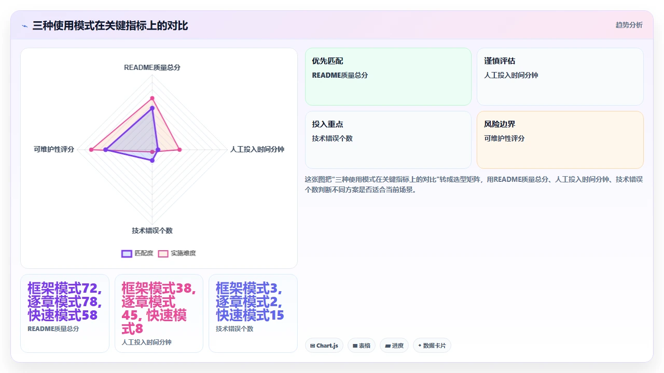Viewport: 664px width, 373px height.
Task: Click the description paragraph starting 这张图把
Action: pos(474,184)
